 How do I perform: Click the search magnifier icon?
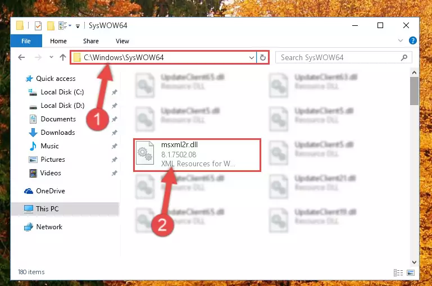404,57
